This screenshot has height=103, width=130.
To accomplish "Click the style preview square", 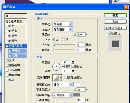I will [x=115, y=44].
